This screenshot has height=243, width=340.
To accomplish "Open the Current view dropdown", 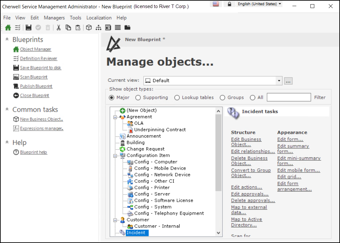I will coord(279,81).
